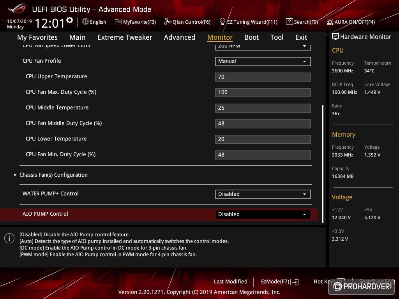Select the AIO PUMP Control row label
The height and width of the screenshot is (299, 399).
point(45,214)
